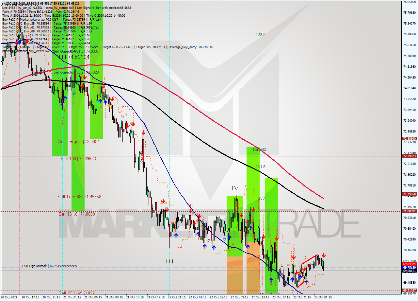Select the 'Sell 161.8 | 71.08391' label
Screen dimensions: 418x301
click(x=78, y=214)
